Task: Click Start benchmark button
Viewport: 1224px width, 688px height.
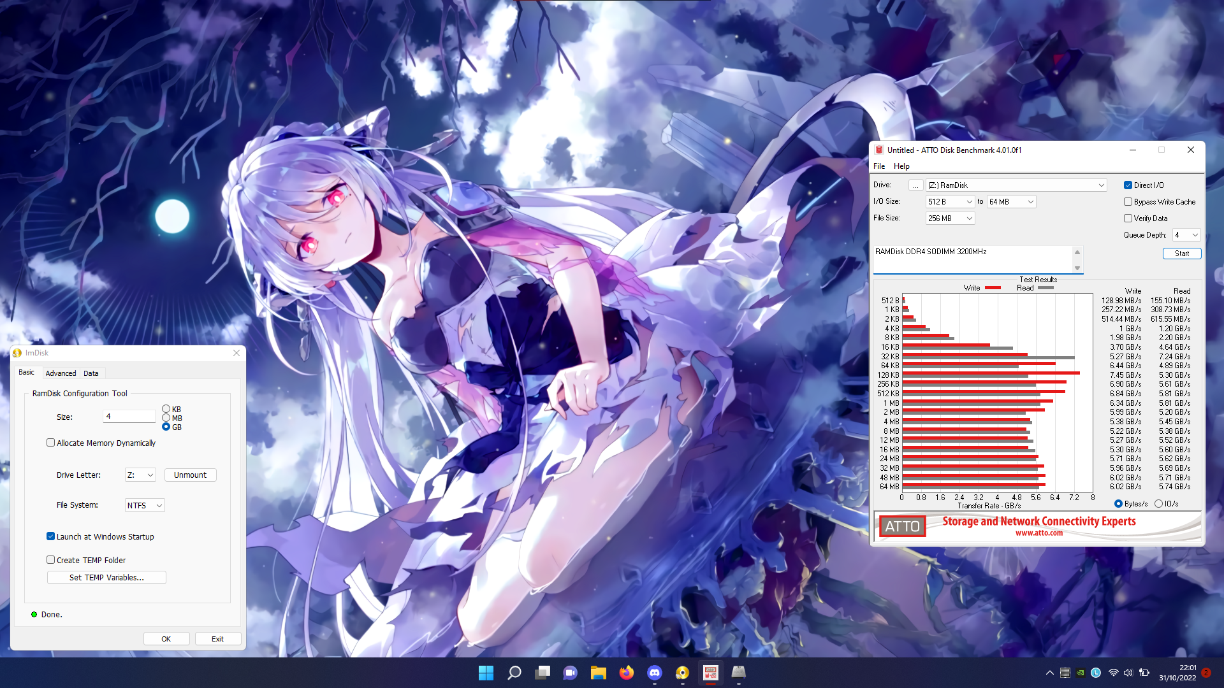Action: [x=1182, y=254]
